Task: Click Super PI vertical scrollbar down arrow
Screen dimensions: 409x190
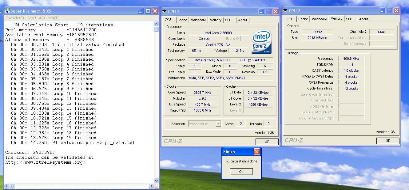Action: 157,181
